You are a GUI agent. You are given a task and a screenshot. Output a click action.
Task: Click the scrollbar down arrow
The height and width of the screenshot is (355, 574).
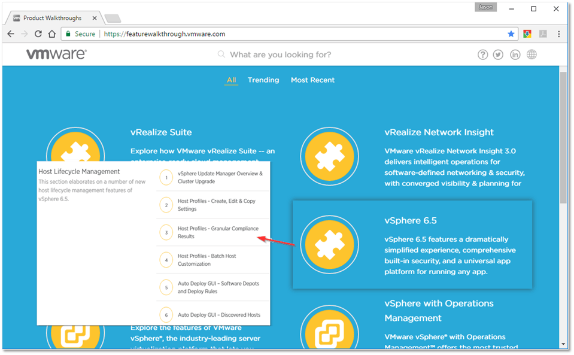point(563,344)
